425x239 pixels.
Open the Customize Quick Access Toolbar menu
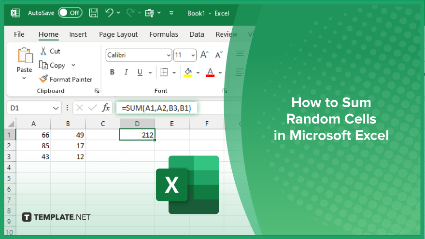tap(171, 13)
